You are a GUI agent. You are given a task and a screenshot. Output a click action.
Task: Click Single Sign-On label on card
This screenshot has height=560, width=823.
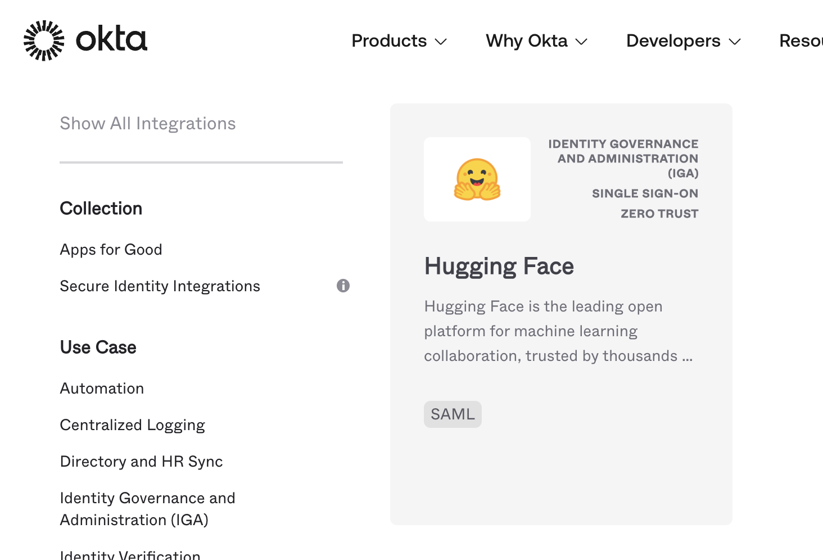tap(645, 193)
